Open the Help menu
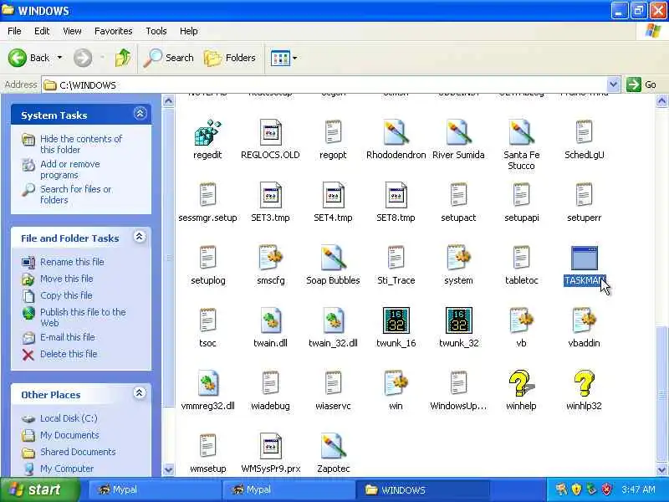The width and height of the screenshot is (669, 502). (189, 31)
